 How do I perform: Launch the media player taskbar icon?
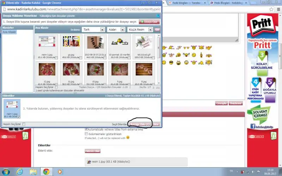60,172
